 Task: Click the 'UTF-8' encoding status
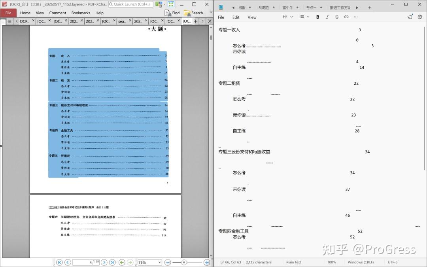pyautogui.click(x=393, y=262)
